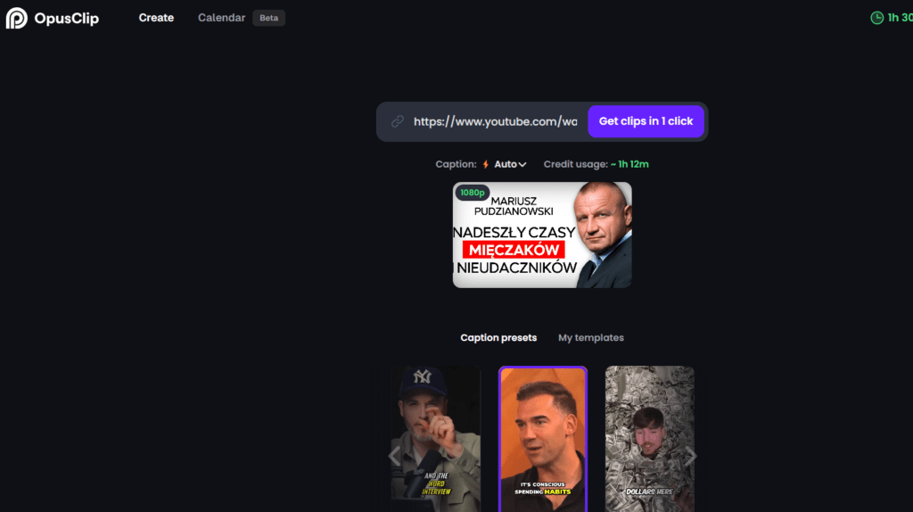Click into the YouTube URL input field
This screenshot has width=913, height=512.
495,121
